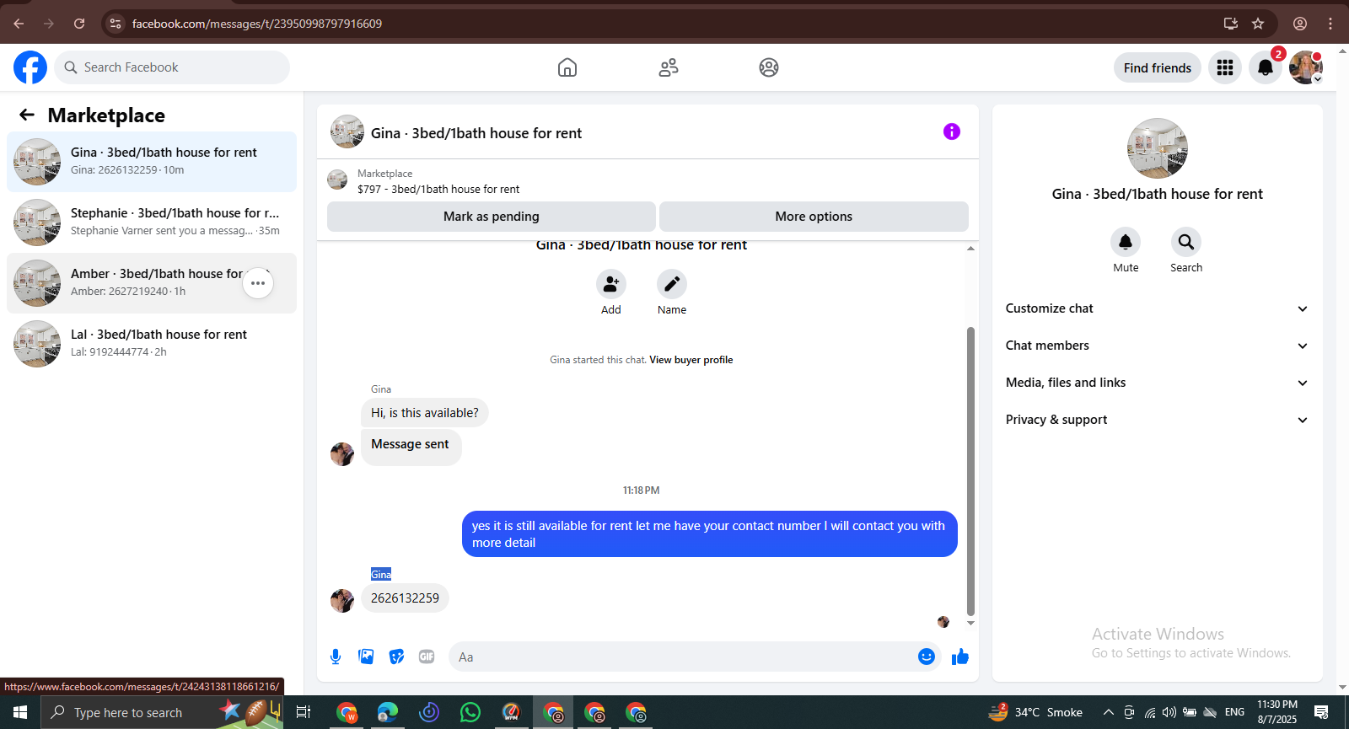Choose a GIF icon
Viewport: 1349px width, 729px height.
[x=427, y=657]
